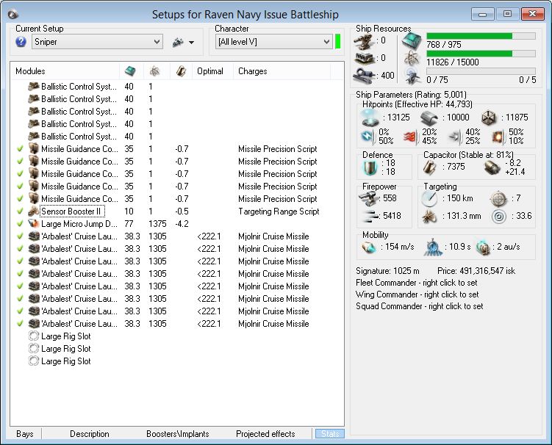Click the capacitor column header icon

pyautogui.click(x=180, y=70)
